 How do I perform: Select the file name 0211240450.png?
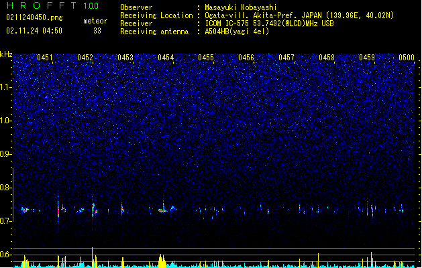point(34,17)
